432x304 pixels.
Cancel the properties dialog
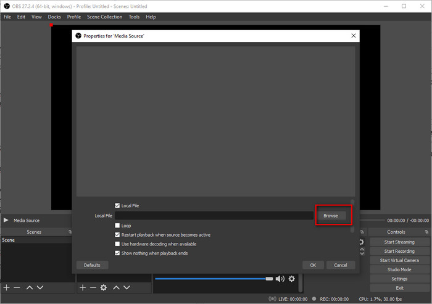point(341,265)
